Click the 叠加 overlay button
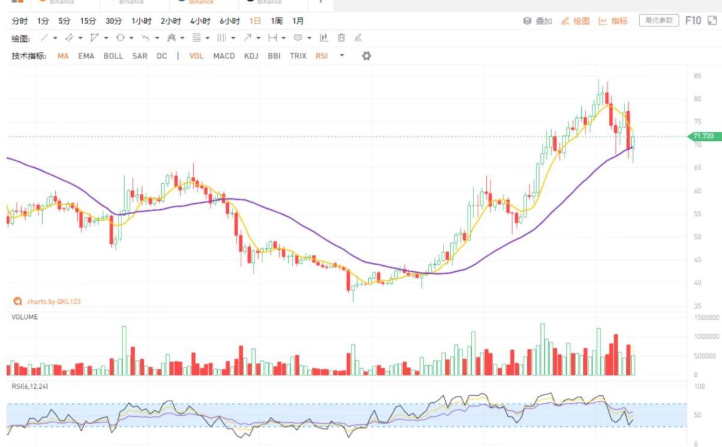722x447 pixels. tap(538, 21)
